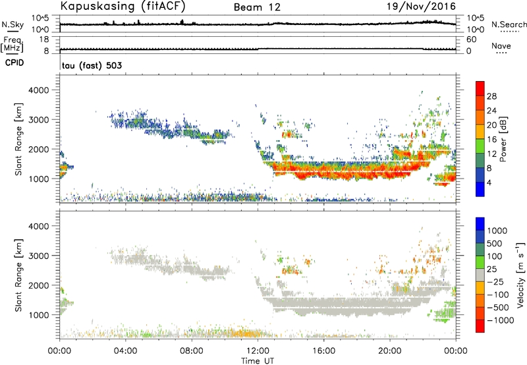Click the '16:00' time tick label
The image size is (527, 365).
[x=323, y=351]
